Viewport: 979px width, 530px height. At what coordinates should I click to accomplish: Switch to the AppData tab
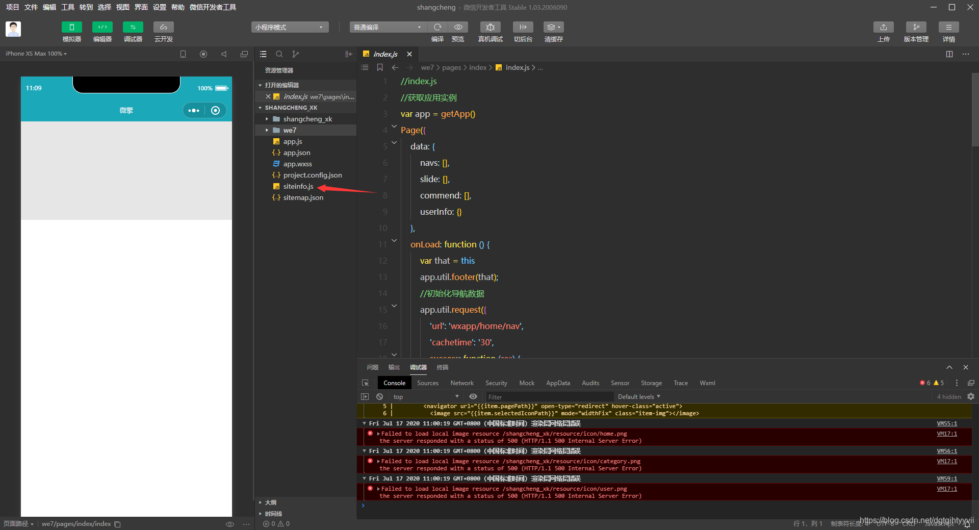tap(558, 383)
